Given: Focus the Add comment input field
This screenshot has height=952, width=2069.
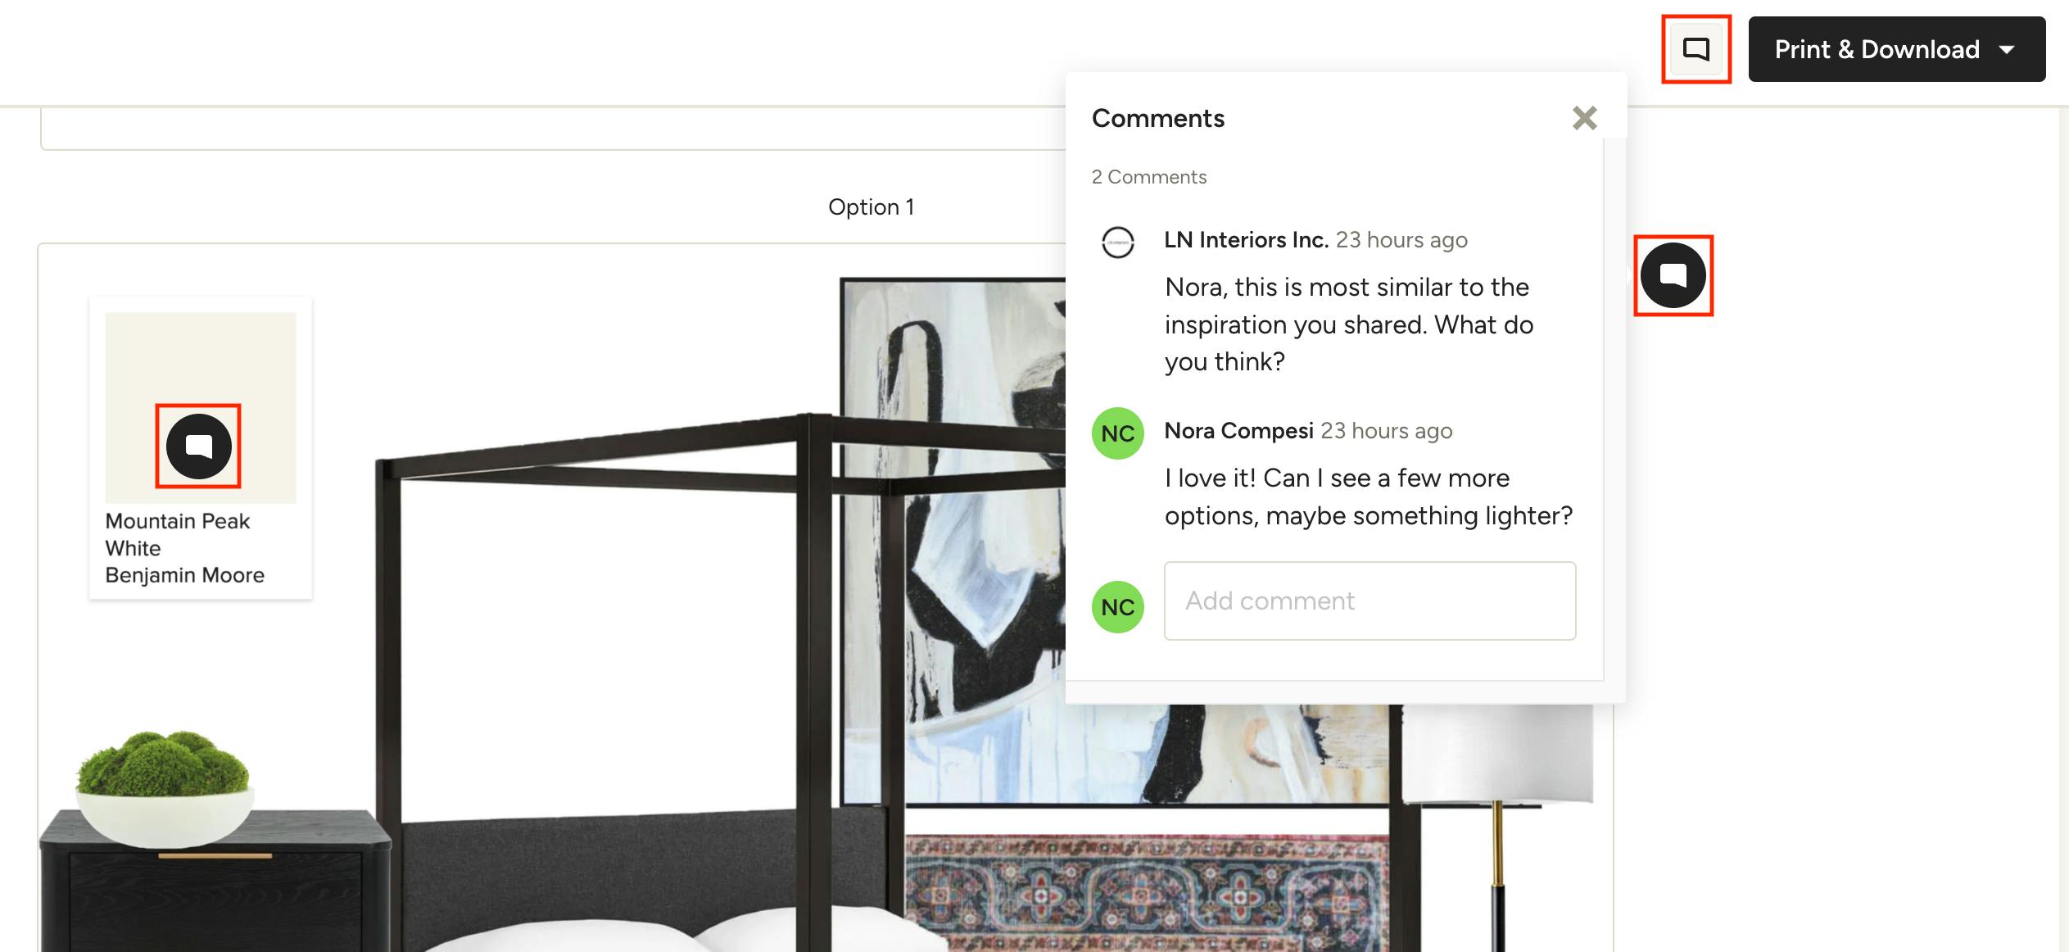Looking at the screenshot, I should [x=1370, y=601].
